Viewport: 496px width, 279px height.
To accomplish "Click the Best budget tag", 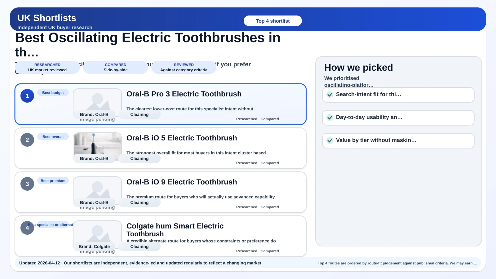I will pyautogui.click(x=53, y=92).
